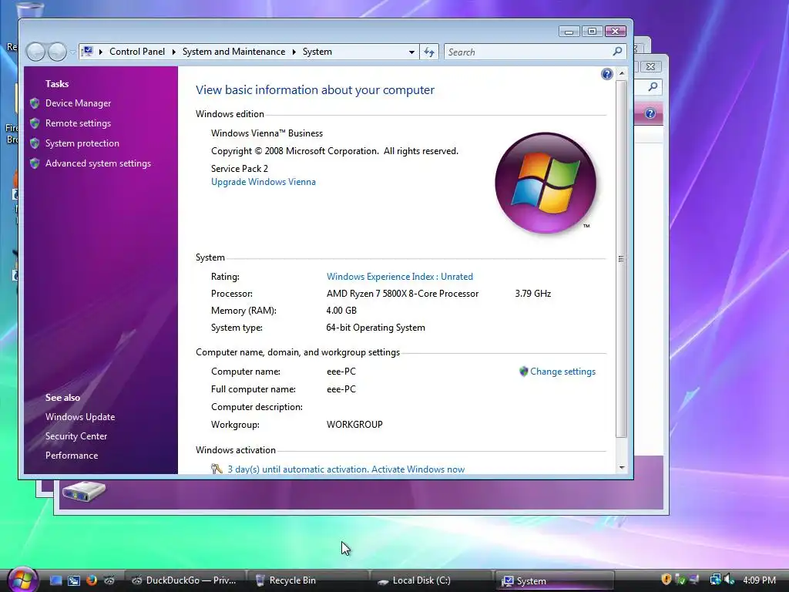Open Windows Update under See also

click(80, 417)
